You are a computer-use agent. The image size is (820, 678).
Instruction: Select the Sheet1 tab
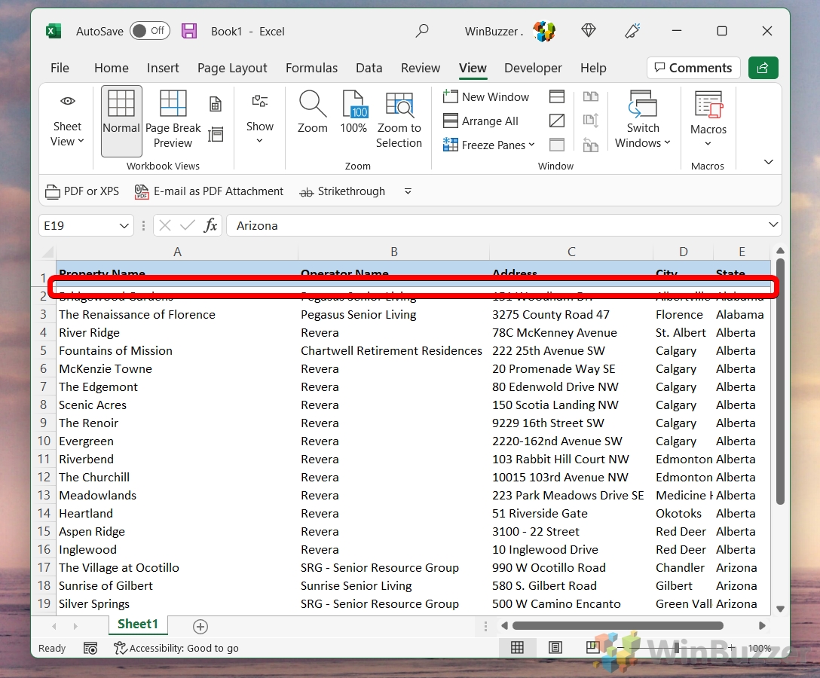[138, 625]
